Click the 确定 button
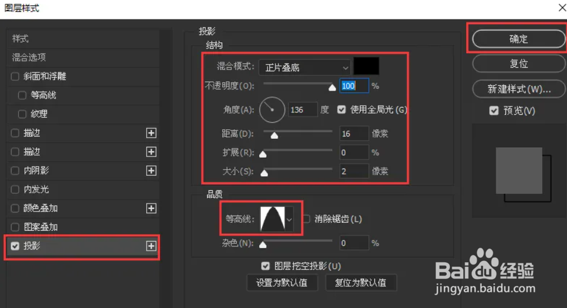The width and height of the screenshot is (567, 308). tap(519, 39)
